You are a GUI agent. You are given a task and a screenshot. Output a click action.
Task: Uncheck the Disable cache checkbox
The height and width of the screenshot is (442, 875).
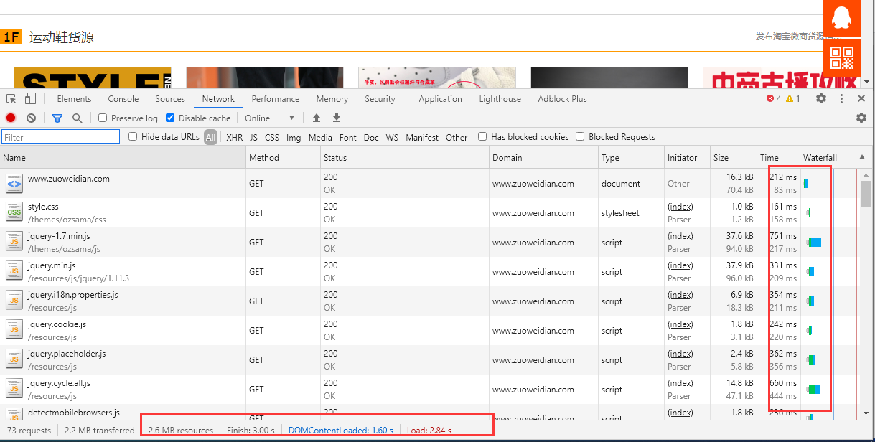click(170, 118)
